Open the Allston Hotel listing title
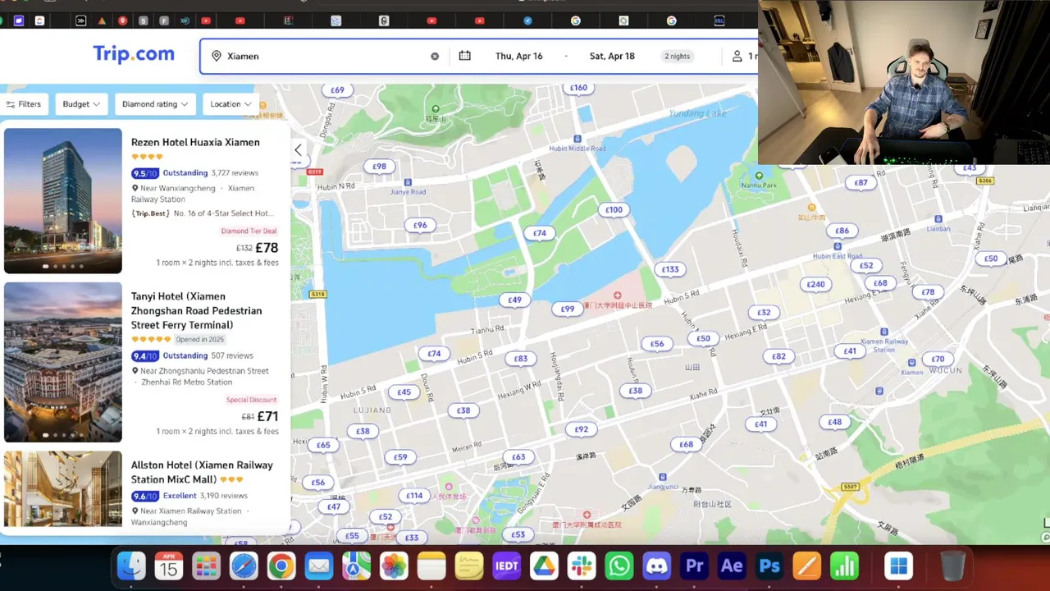The height and width of the screenshot is (591, 1050). [x=202, y=472]
